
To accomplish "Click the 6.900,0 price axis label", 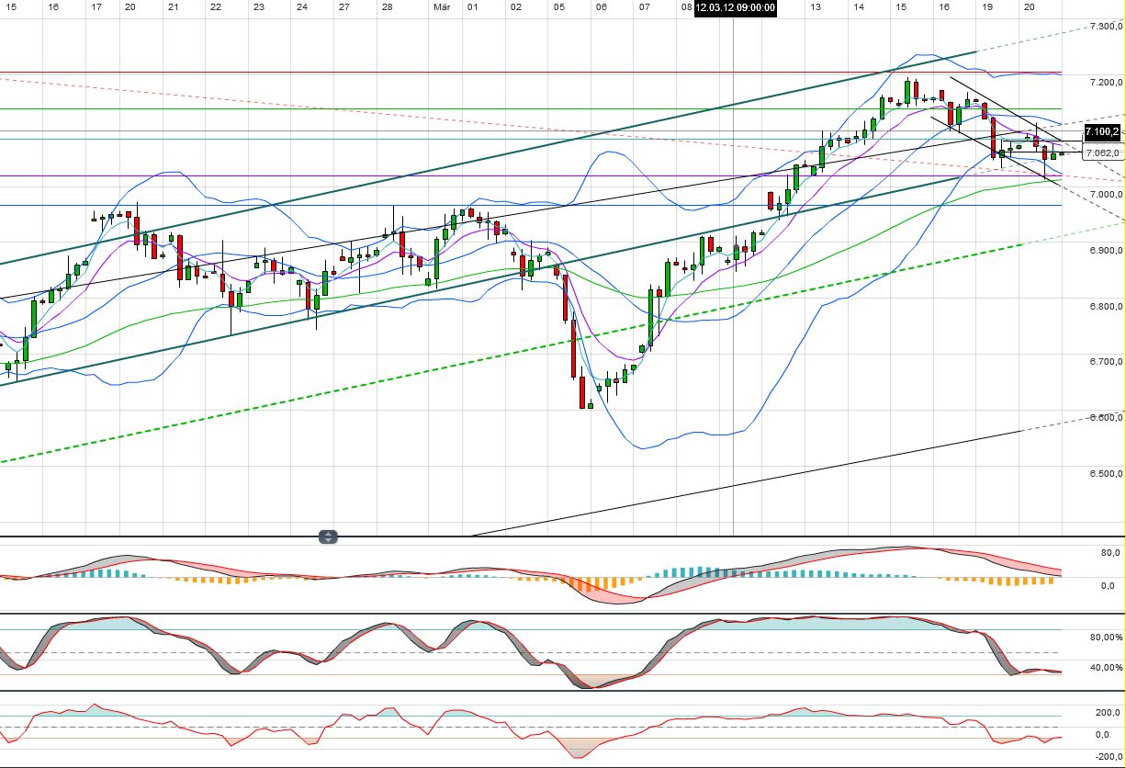I will click(x=1105, y=251).
